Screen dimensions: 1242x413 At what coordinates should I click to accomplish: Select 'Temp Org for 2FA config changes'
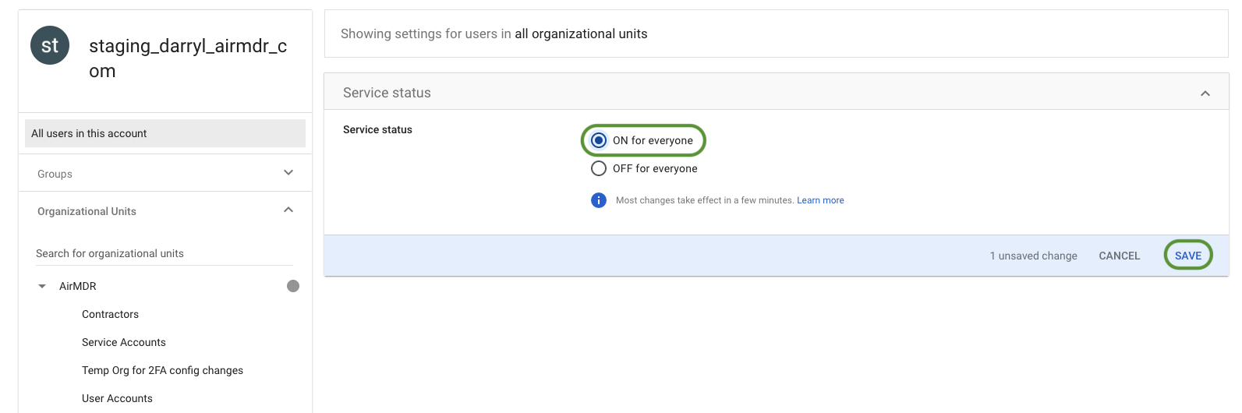coord(162,370)
